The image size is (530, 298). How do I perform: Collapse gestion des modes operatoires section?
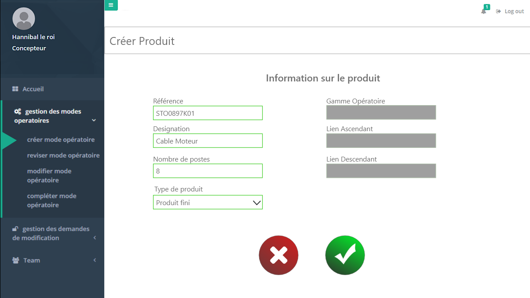click(94, 121)
